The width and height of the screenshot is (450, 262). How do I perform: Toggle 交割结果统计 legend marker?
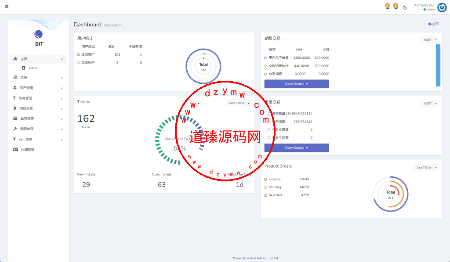[266, 66]
